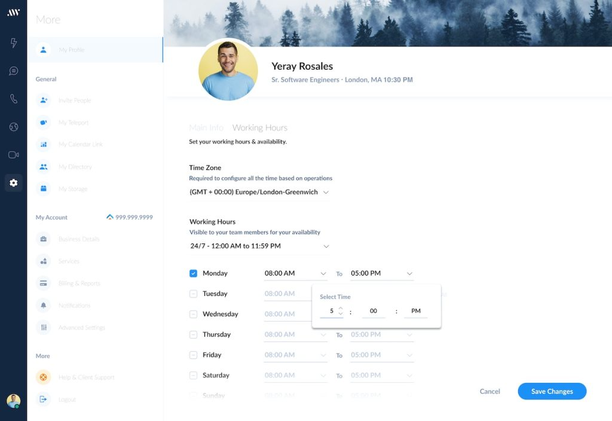This screenshot has width=612, height=421.
Task: Click the Save Changes button
Action: point(552,391)
